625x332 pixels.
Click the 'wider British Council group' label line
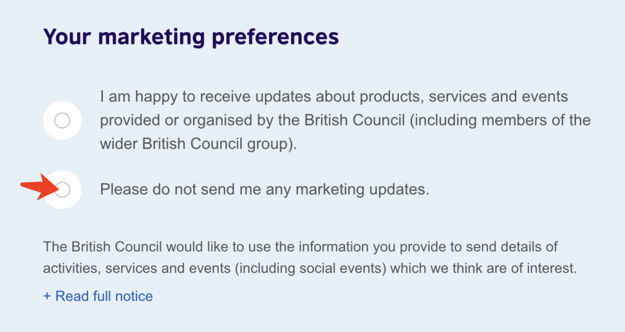click(x=198, y=144)
